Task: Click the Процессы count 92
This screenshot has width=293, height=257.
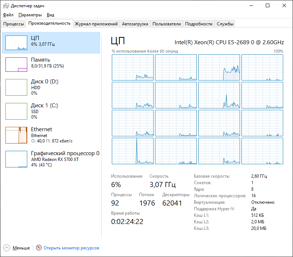Action: coord(115,203)
